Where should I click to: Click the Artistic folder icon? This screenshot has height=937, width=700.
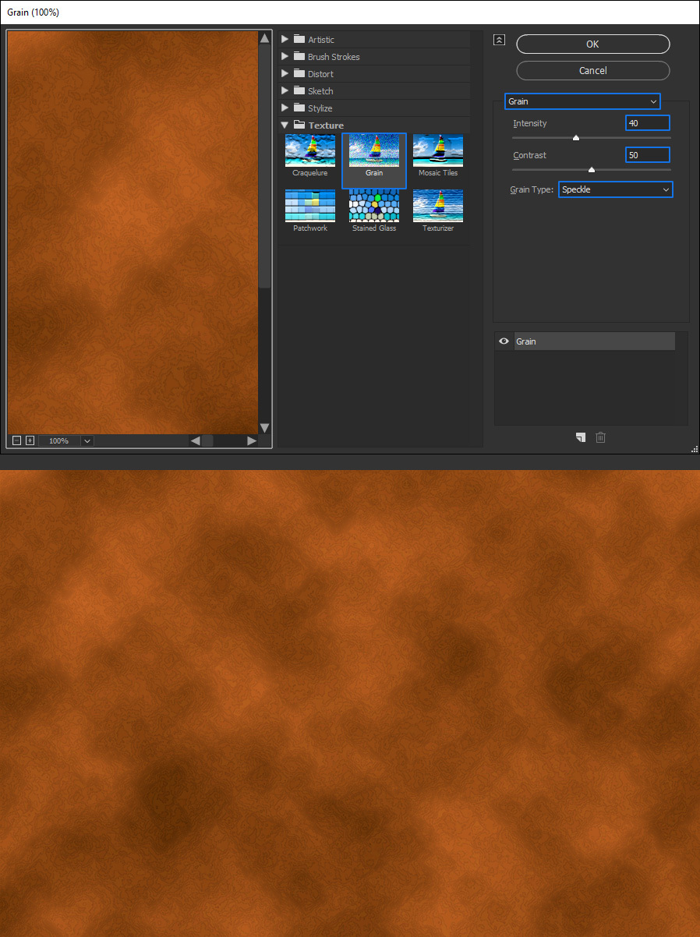click(x=299, y=39)
